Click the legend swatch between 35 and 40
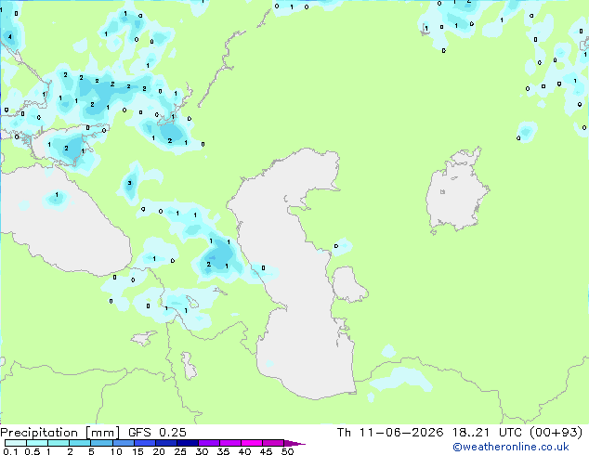The image size is (589, 455). pyautogui.click(x=230, y=443)
